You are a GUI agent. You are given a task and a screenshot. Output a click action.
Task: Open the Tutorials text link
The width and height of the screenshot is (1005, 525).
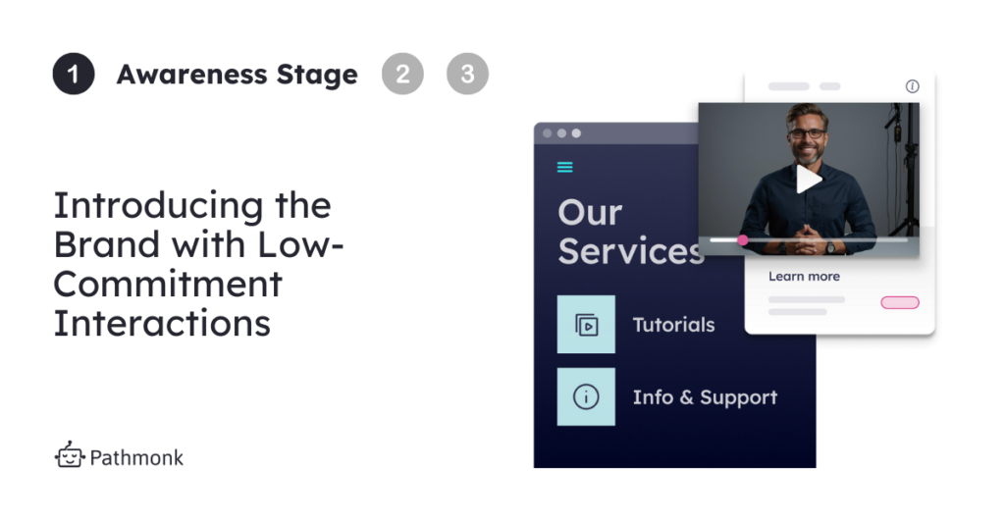(x=673, y=325)
